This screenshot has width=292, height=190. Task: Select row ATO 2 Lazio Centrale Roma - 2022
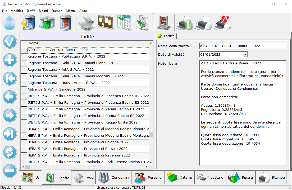88,50
